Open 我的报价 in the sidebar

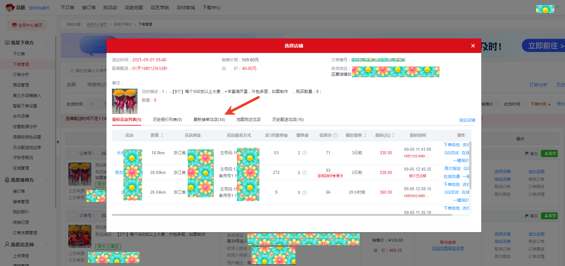[x=21, y=212]
